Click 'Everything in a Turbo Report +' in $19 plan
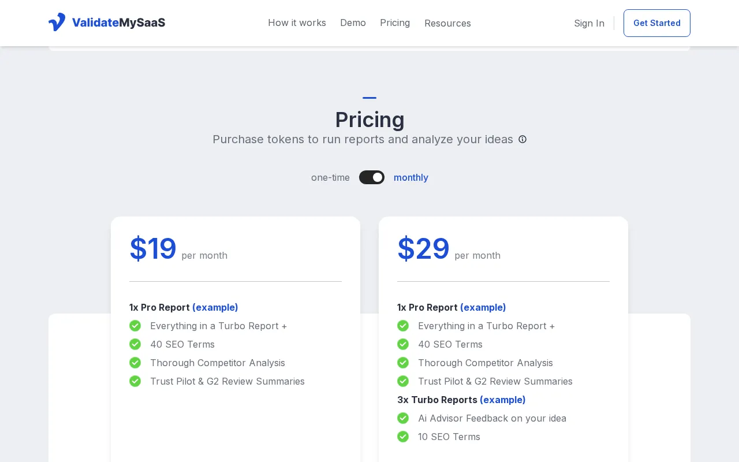The image size is (739, 462). click(218, 326)
